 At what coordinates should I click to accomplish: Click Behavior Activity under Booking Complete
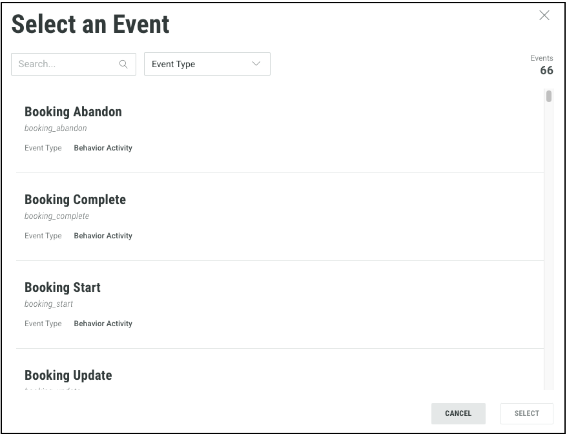click(103, 236)
